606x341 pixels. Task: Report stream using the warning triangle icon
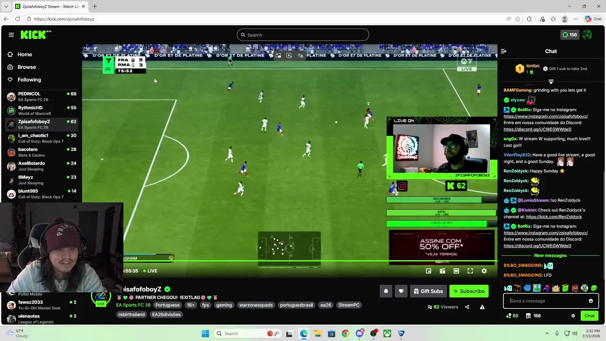pyautogui.click(x=482, y=307)
